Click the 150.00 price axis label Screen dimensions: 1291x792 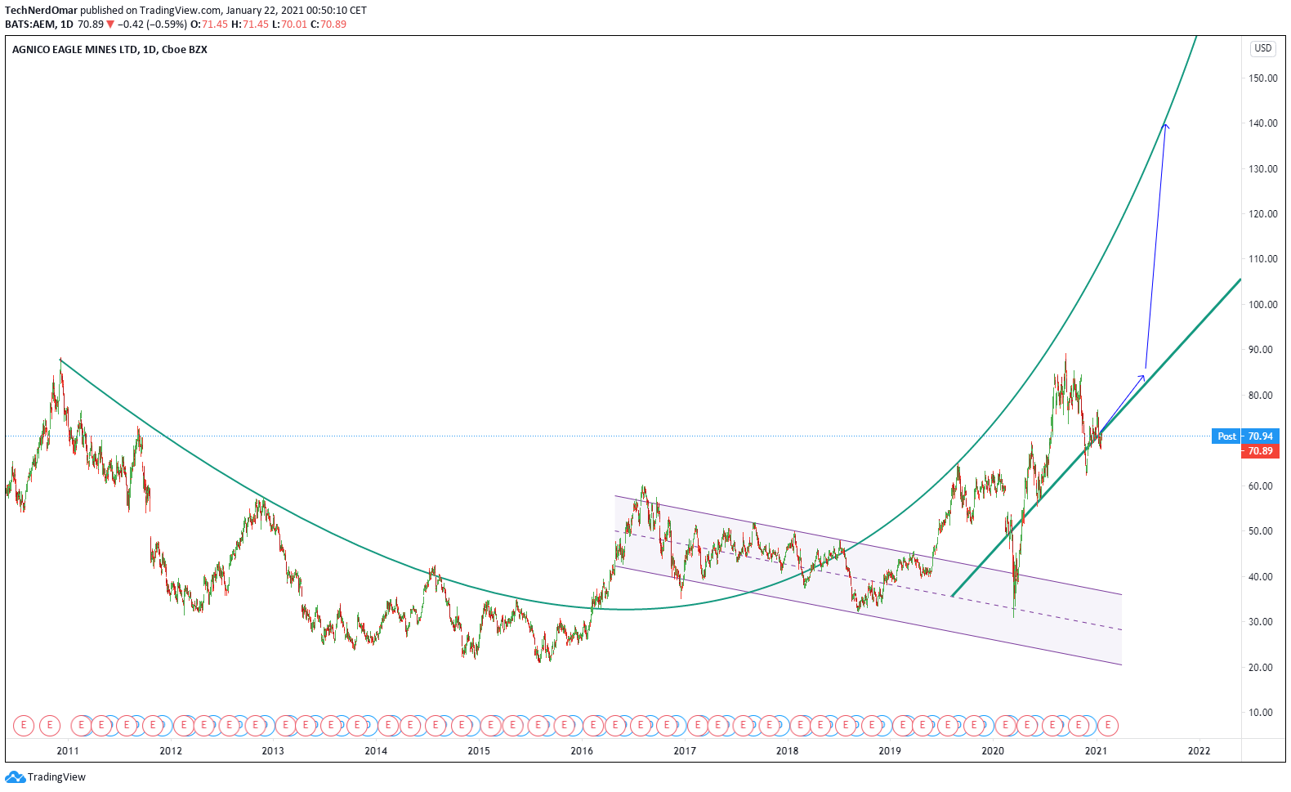(1262, 78)
